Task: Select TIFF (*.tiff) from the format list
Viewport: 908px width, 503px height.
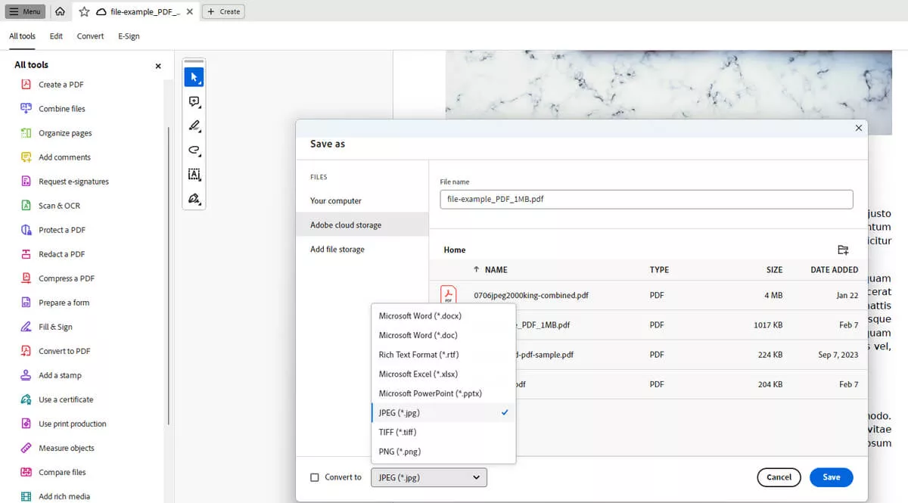Action: click(396, 432)
